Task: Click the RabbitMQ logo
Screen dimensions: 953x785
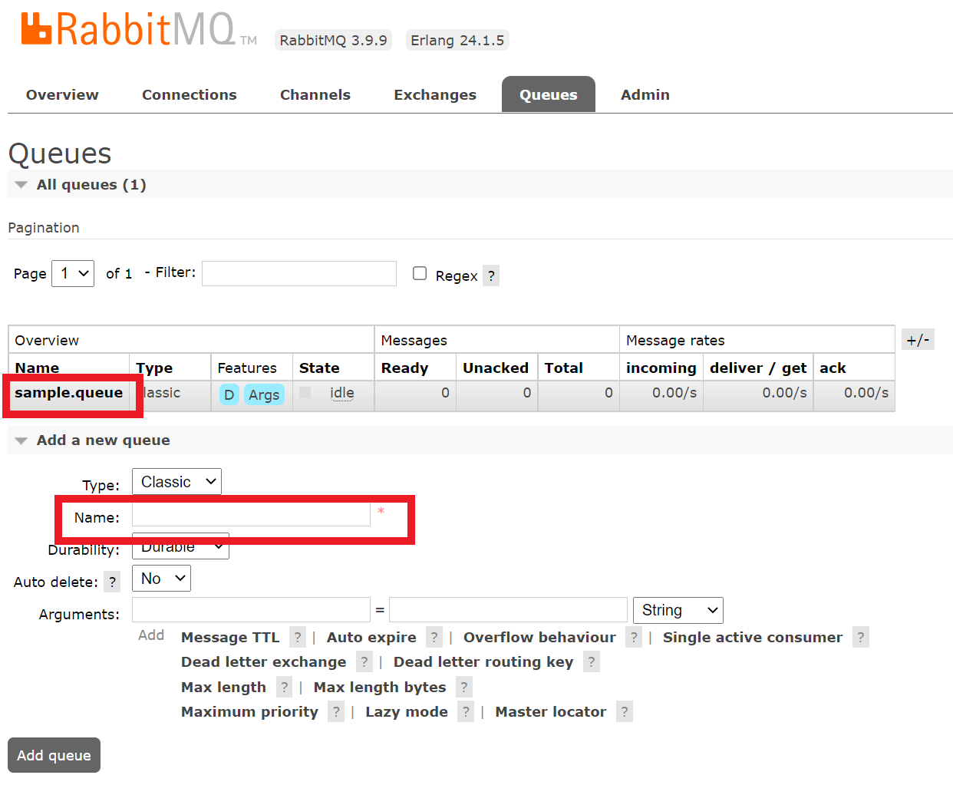Action: 128,31
